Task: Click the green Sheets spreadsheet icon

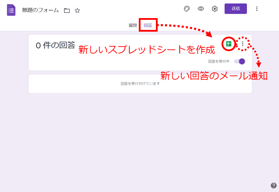Action: (229, 44)
